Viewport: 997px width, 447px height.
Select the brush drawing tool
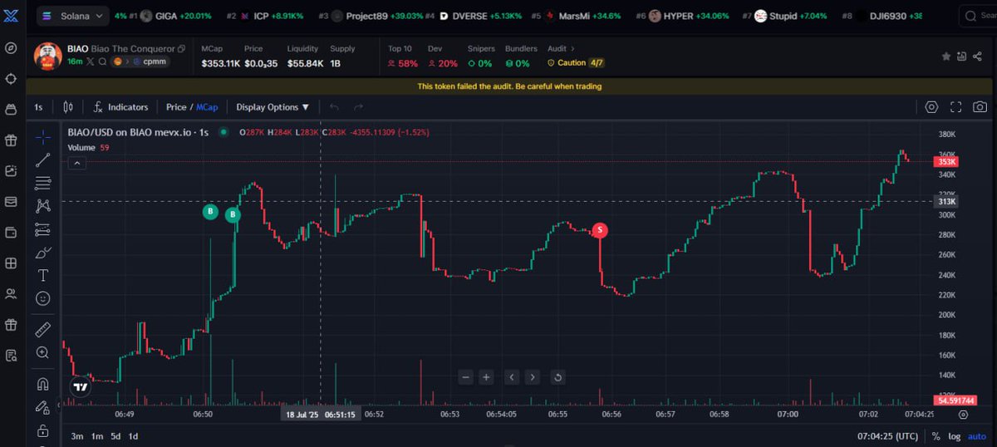[43, 253]
